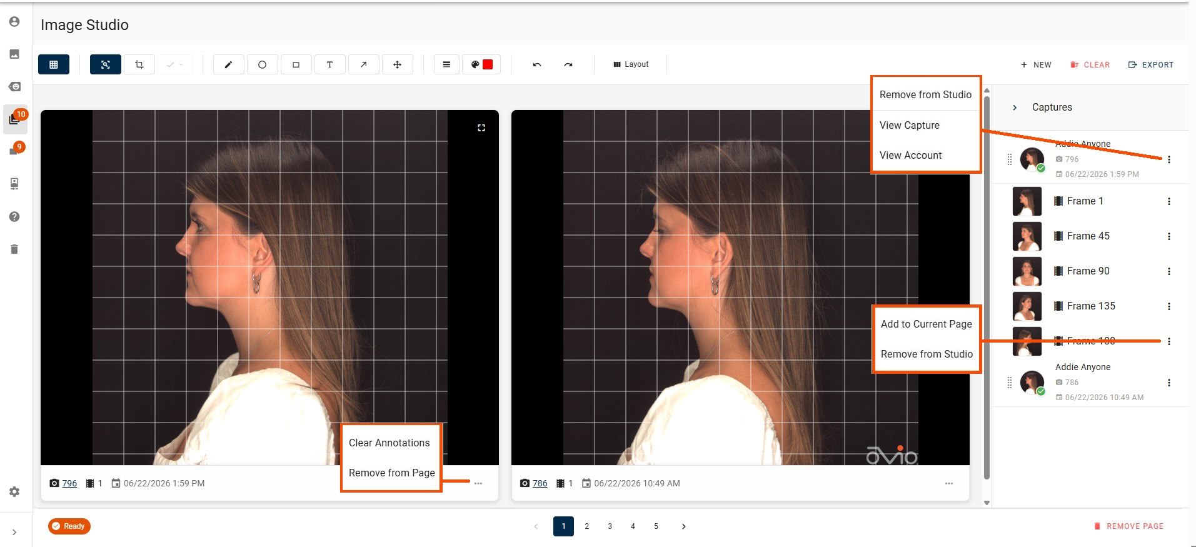Click the EXPORT button
The image size is (1196, 547).
[1151, 65]
